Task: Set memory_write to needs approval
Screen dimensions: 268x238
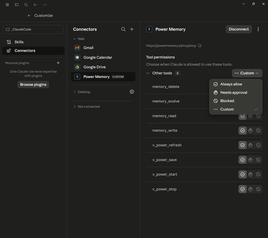Action: click(x=250, y=131)
